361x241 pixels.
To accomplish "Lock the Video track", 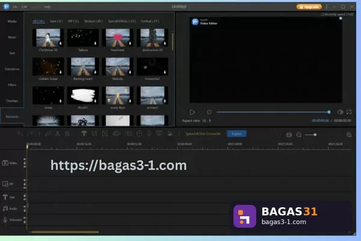I will (25, 163).
